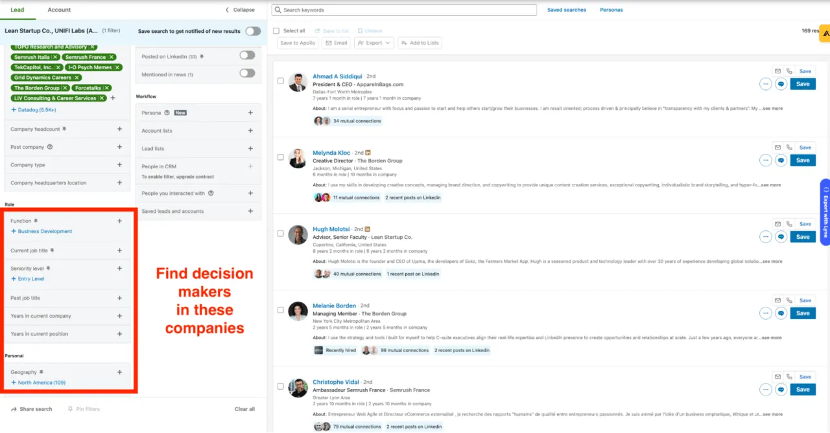Click Share search
Screen dimensions: 830x433
click(x=32, y=409)
